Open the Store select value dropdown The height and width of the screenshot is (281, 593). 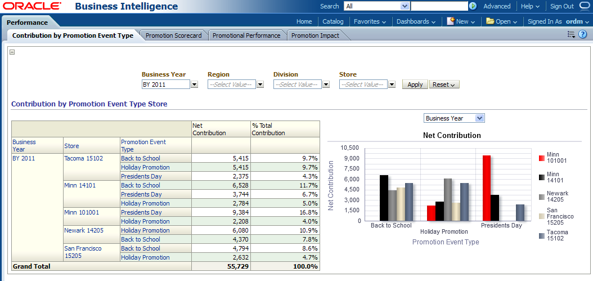(392, 84)
